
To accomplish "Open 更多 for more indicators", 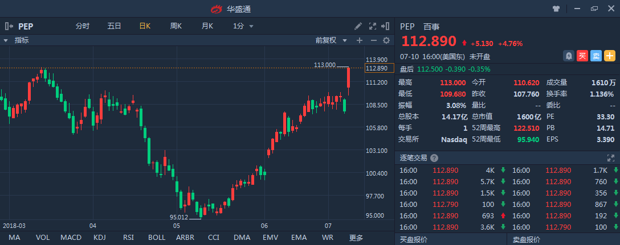I will pyautogui.click(x=356, y=238).
